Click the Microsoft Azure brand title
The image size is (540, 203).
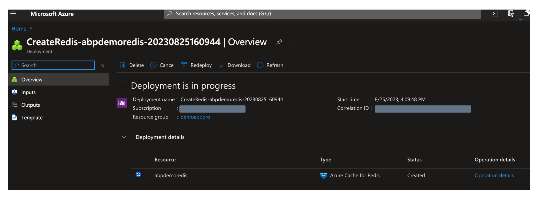coord(52,14)
